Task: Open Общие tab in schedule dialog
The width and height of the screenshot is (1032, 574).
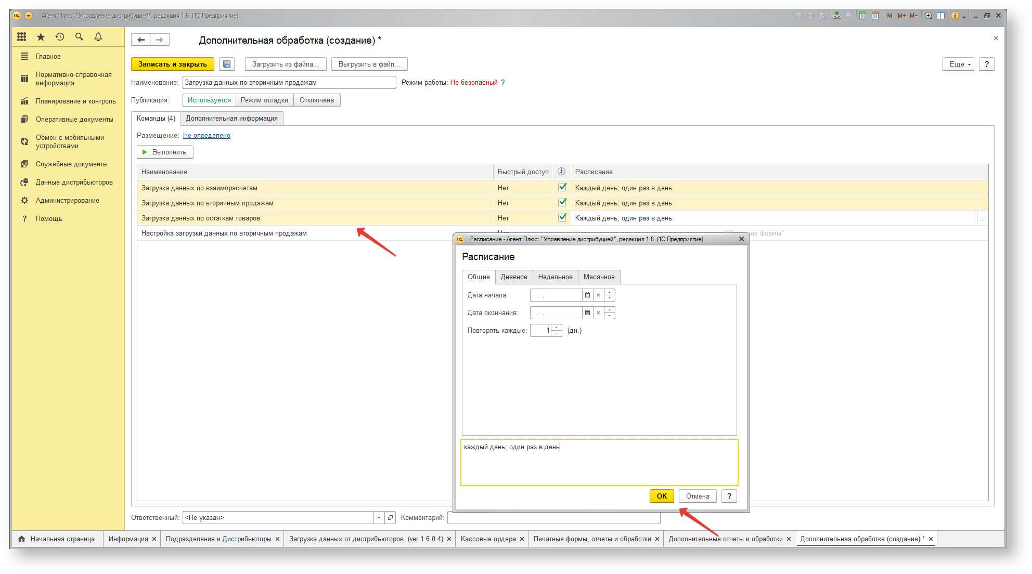Action: [x=479, y=277]
